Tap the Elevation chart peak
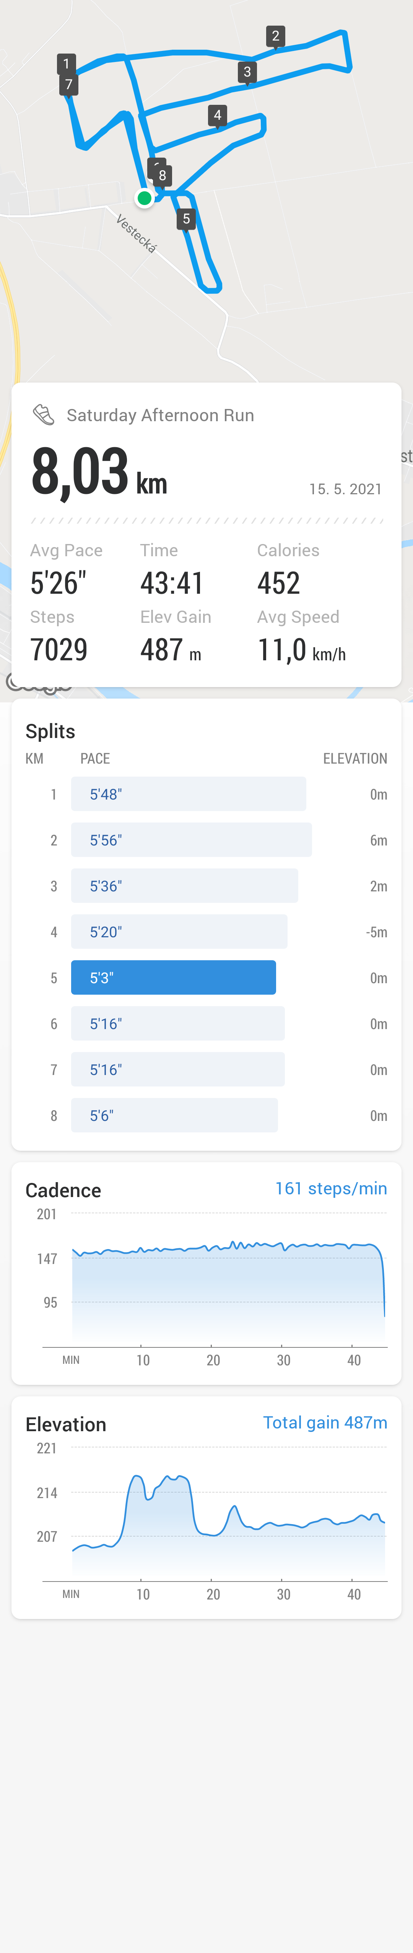Image resolution: width=413 pixels, height=1953 pixels. point(137,1477)
